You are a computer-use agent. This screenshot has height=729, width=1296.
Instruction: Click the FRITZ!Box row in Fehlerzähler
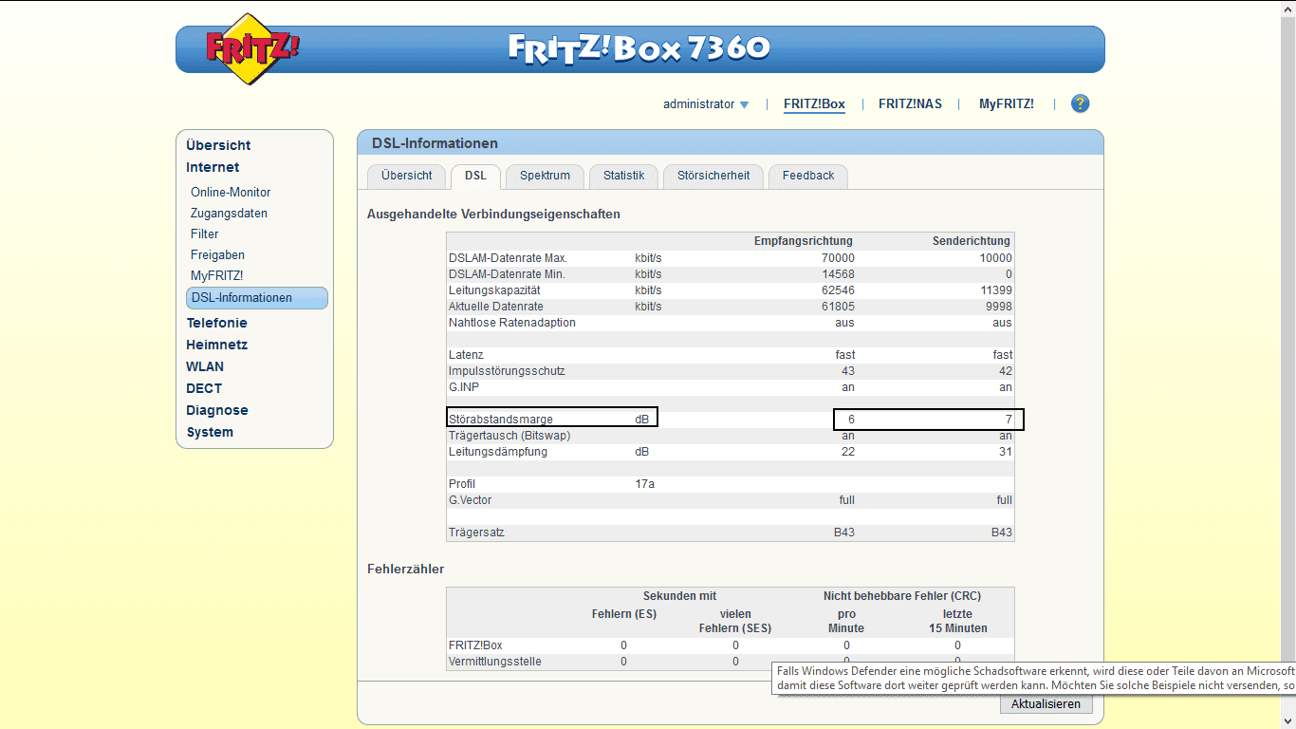coord(730,645)
